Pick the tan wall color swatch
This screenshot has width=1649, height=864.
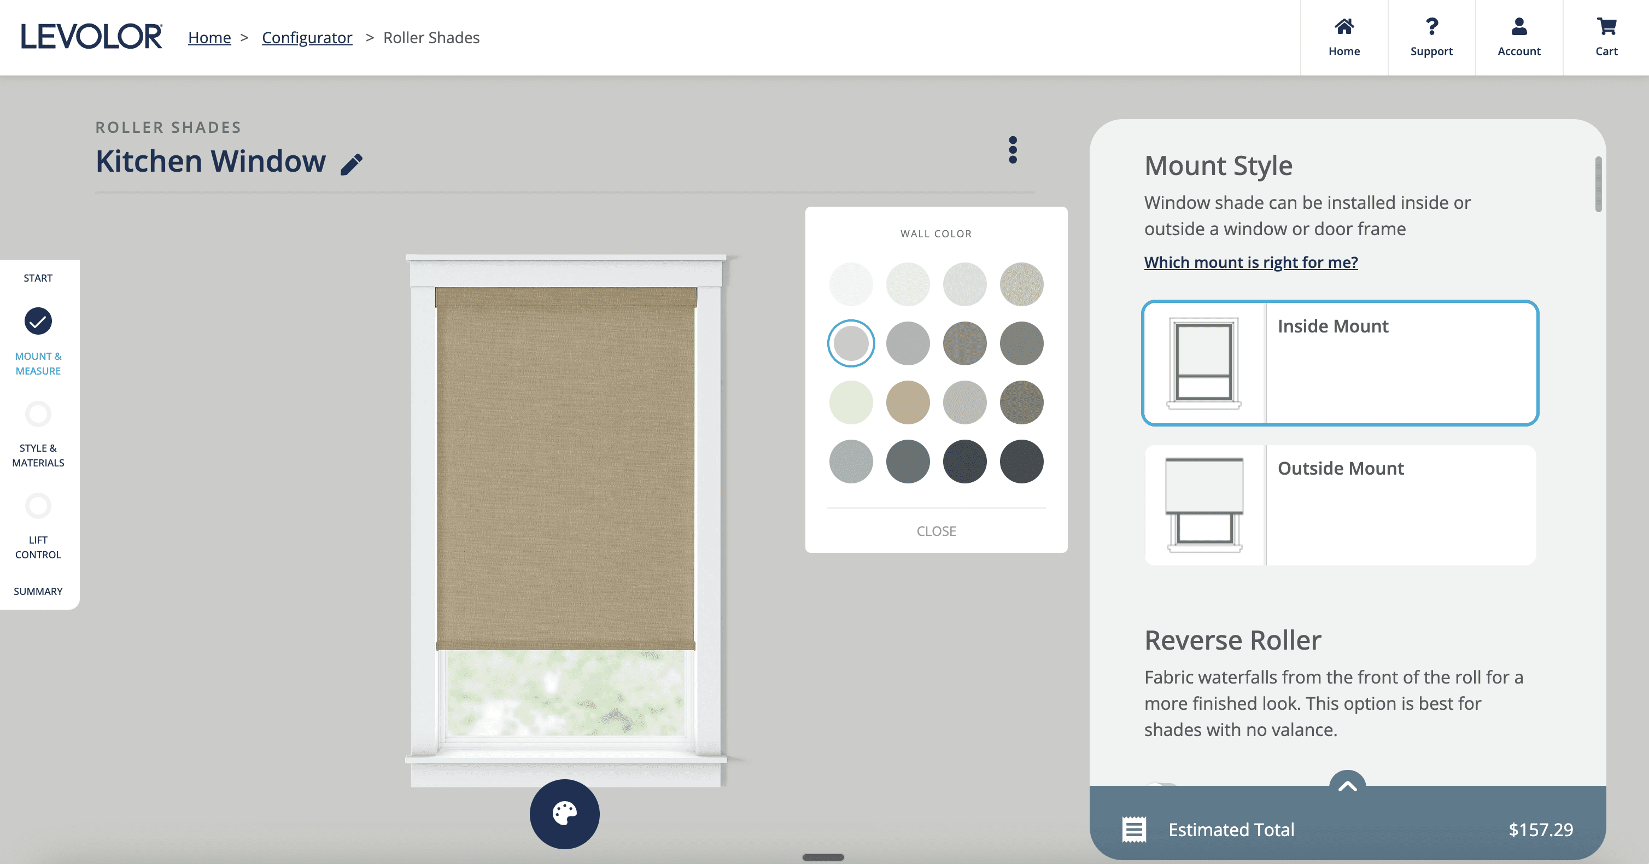[908, 402]
